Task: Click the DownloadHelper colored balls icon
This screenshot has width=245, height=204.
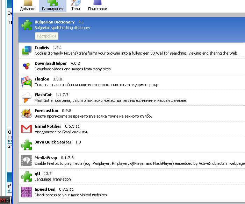Action: click(x=27, y=66)
